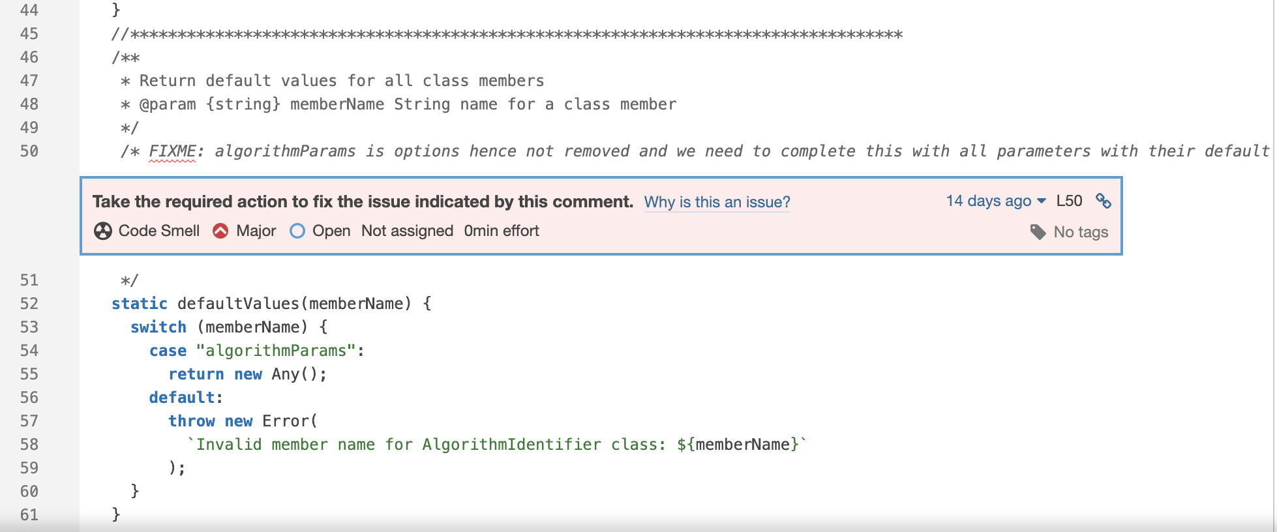Click "0min effort" label
This screenshot has width=1277, height=532.
pos(501,230)
